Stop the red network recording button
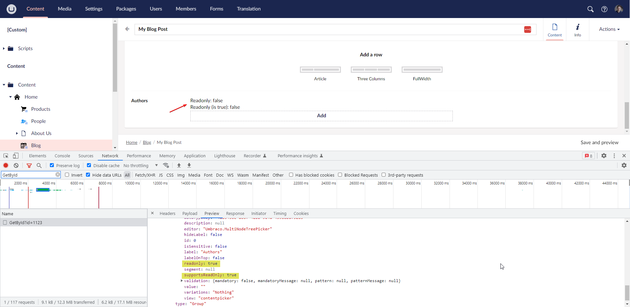This screenshot has width=630, height=307. (6, 165)
